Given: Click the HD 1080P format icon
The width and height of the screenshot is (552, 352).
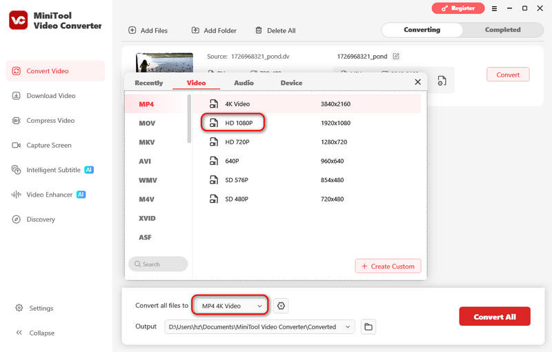Looking at the screenshot, I should [x=214, y=123].
